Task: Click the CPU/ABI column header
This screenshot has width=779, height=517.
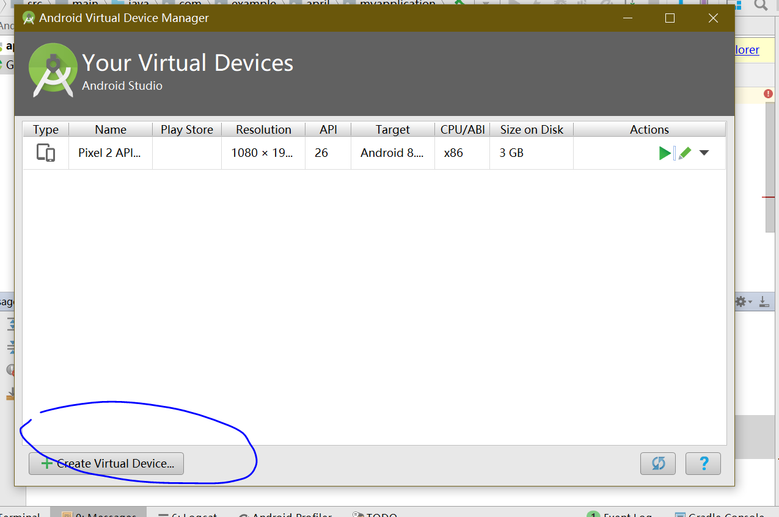Action: (463, 129)
